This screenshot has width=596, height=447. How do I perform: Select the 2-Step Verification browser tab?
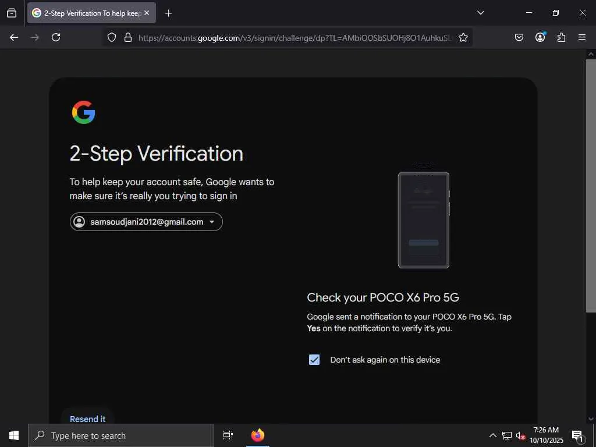[91, 13]
